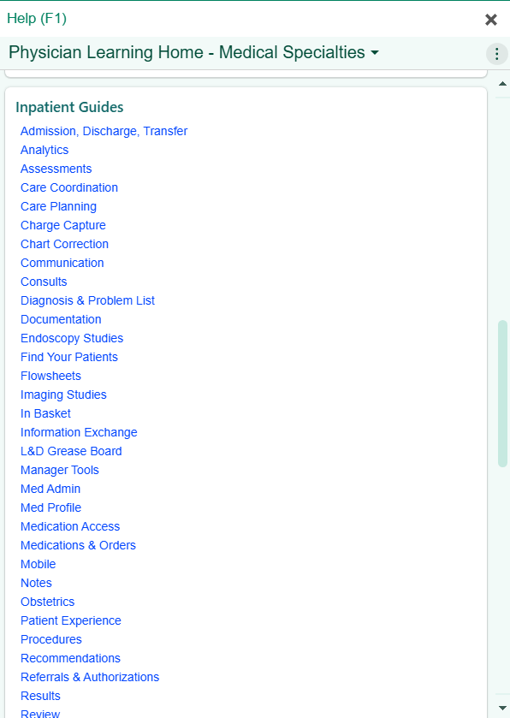Open Chart Correction guide
The width and height of the screenshot is (510, 718).
point(64,244)
